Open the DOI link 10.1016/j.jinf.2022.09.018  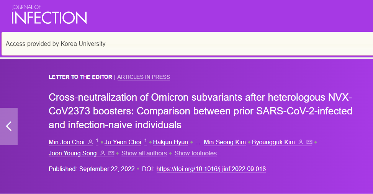[211, 169]
